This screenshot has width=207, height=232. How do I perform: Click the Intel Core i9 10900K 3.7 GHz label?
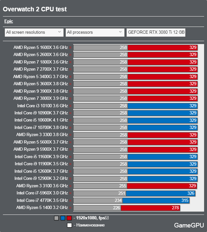point(41,113)
